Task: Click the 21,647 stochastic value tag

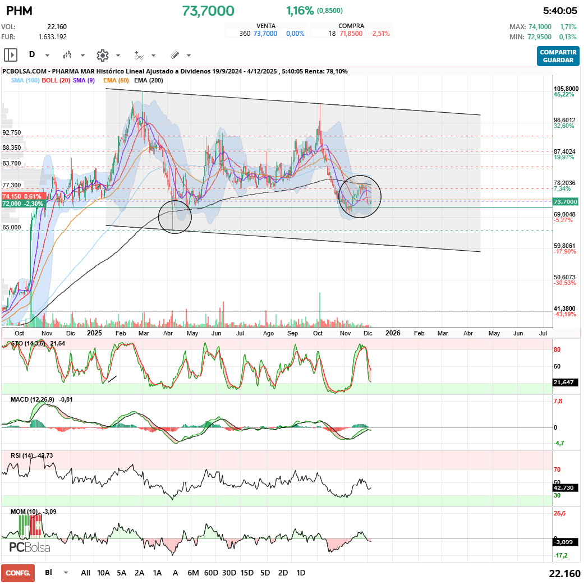Action: point(565,383)
